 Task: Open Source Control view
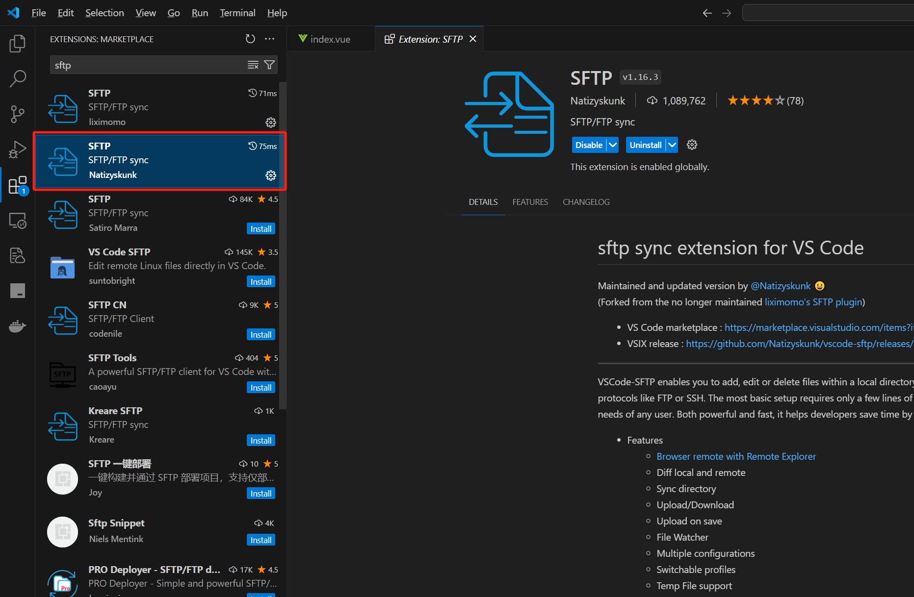coord(17,114)
